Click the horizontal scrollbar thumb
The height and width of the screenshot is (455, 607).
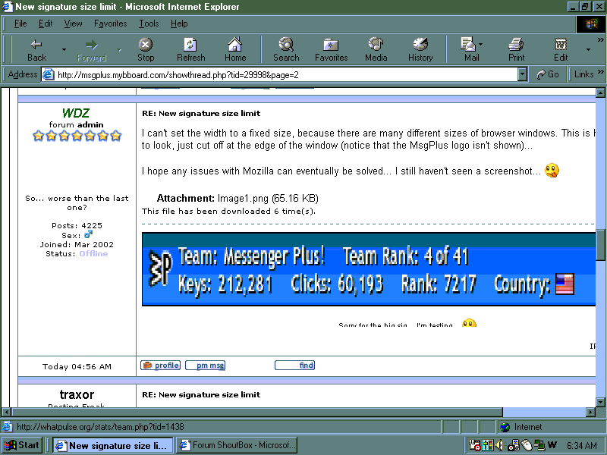pyautogui.click(x=257, y=412)
